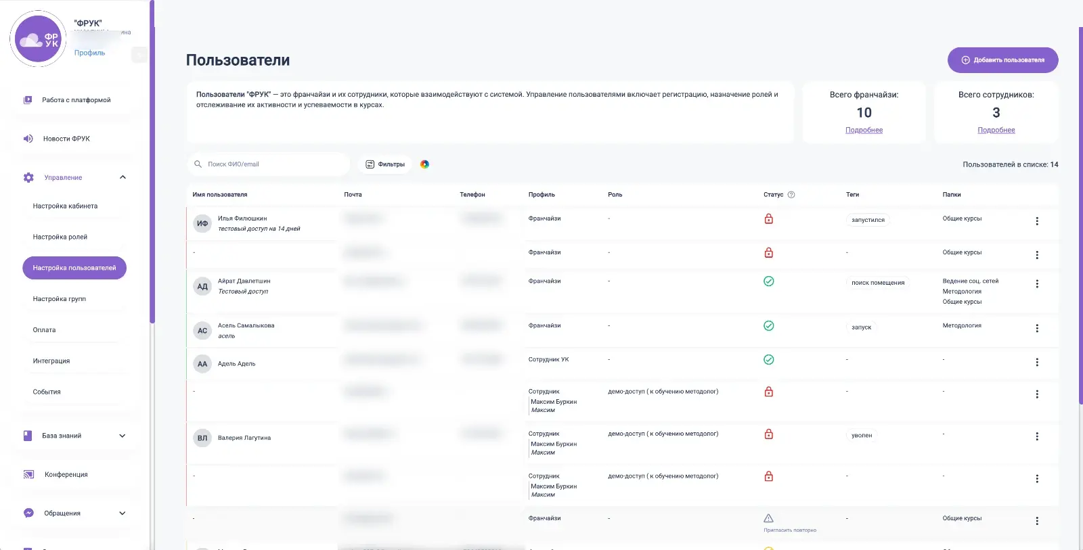Image resolution: width=1083 pixels, height=550 pixels.
Task: Expand the База знаний section
Action: (123, 436)
